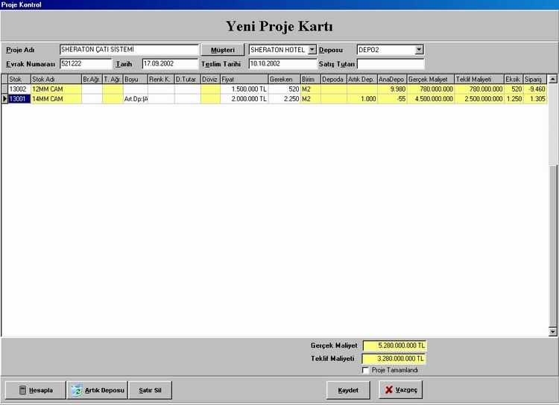Click the Teslim Tarihi date field
Image resolution: width=559 pixels, height=405 pixels.
282,64
